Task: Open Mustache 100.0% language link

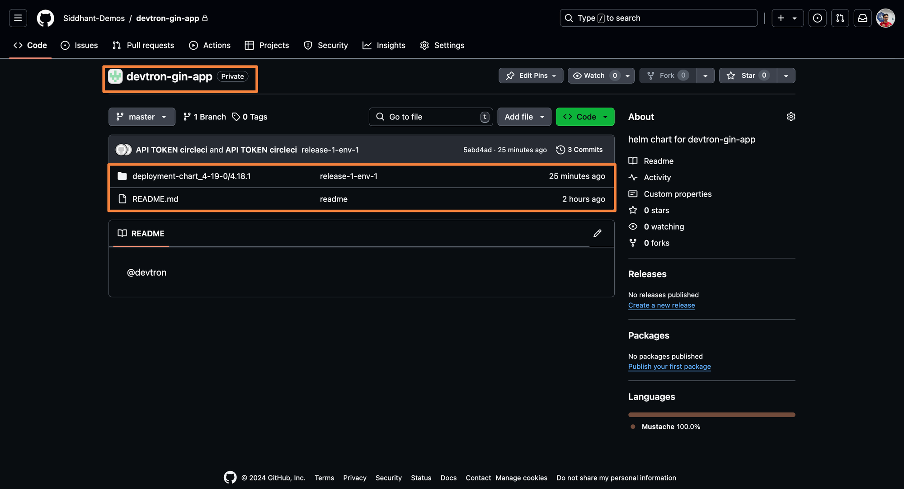Action: coord(665,427)
